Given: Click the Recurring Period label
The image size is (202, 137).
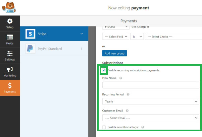Looking at the screenshot, I should [113, 94].
